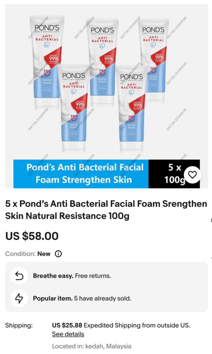Click the Located in kedah, Malaysia text
Image resolution: width=212 pixels, height=354 pixels.
(92, 346)
